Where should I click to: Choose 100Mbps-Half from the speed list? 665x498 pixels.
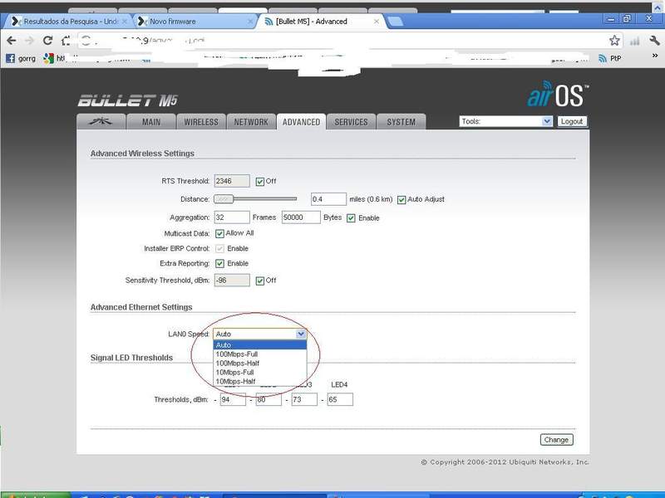[259, 364]
